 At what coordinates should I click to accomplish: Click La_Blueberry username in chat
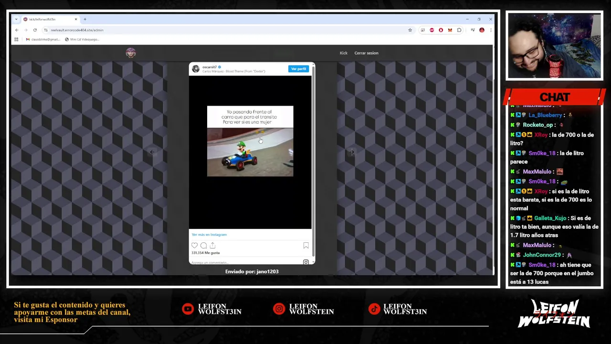(545, 115)
